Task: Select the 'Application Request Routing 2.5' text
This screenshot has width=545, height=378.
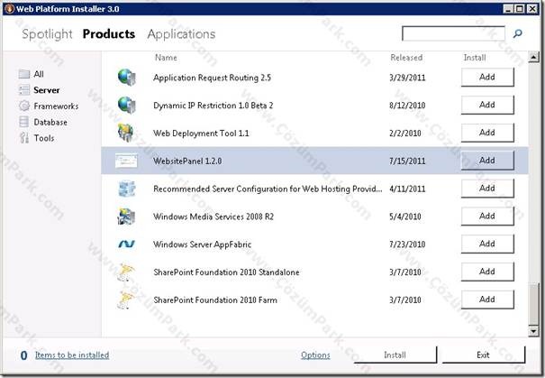Action: (x=212, y=78)
